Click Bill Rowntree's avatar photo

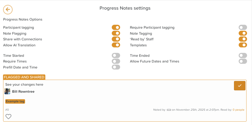[7, 91]
